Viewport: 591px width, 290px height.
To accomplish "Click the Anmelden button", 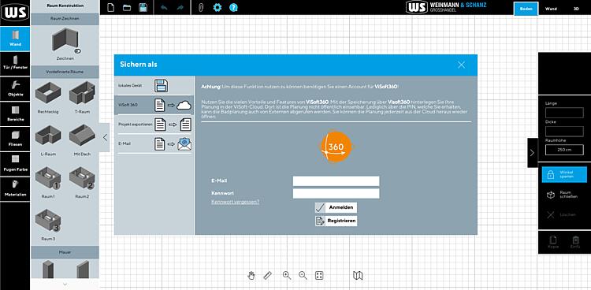I will tap(336, 208).
